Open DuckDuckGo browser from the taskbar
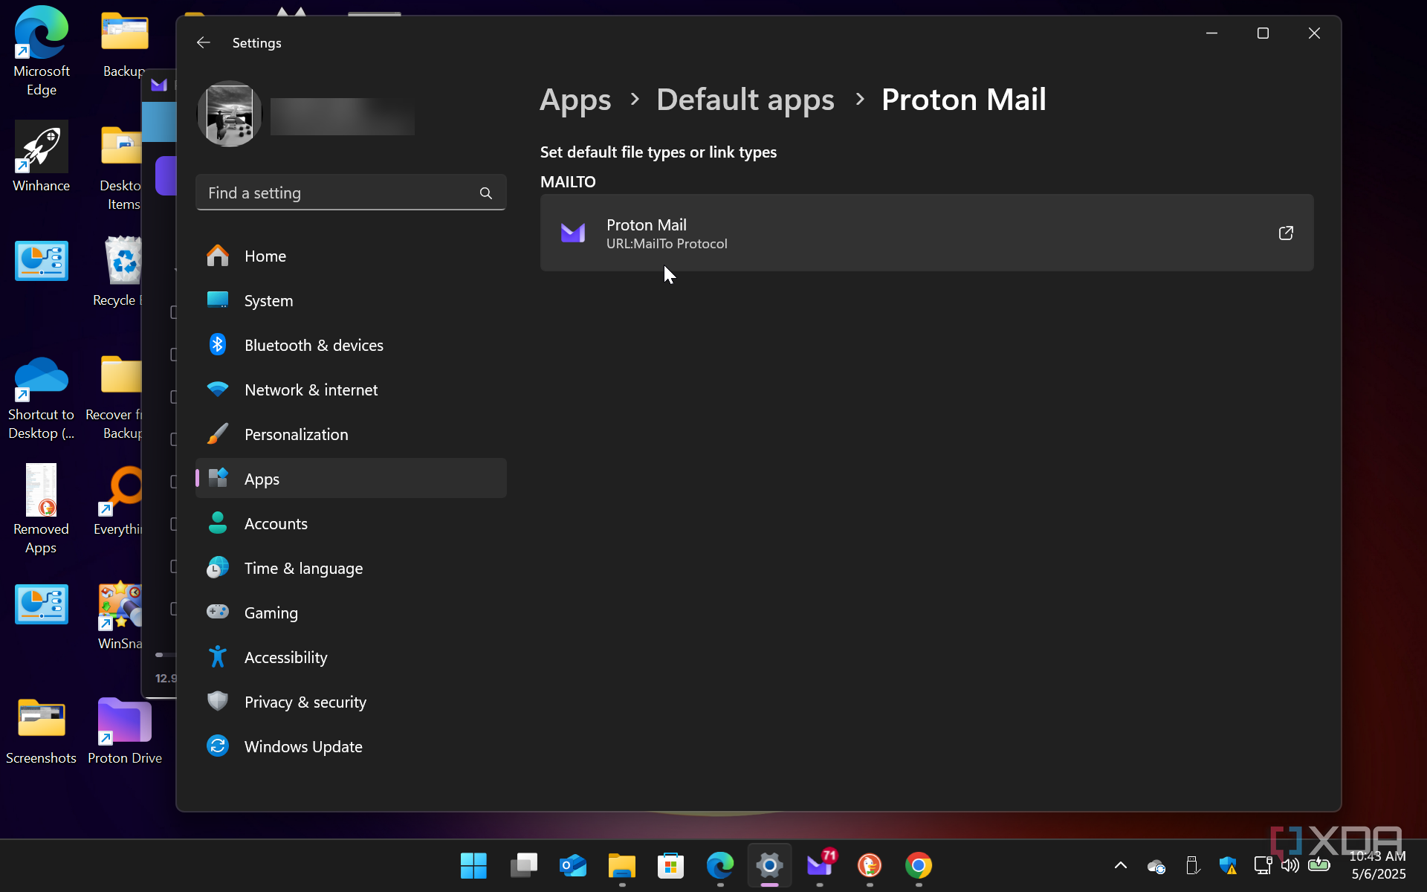Viewport: 1427px width, 892px height. [870, 865]
